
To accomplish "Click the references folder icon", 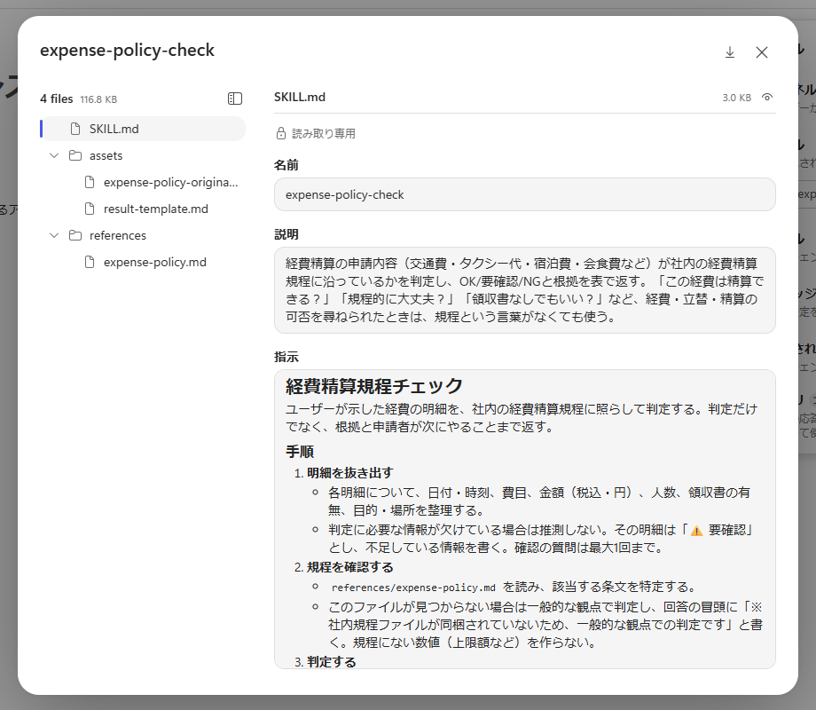I will pyautogui.click(x=75, y=235).
